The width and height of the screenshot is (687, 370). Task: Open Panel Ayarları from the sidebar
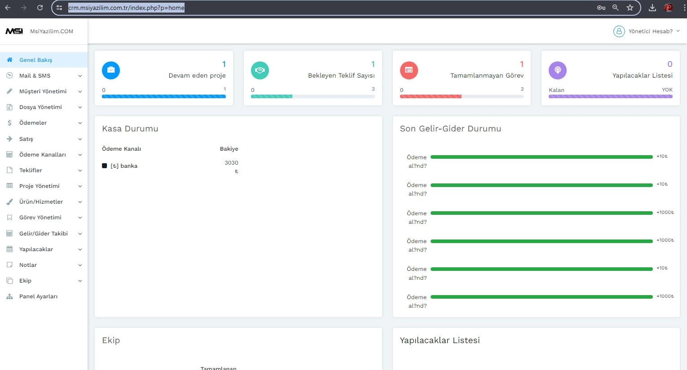tap(38, 296)
